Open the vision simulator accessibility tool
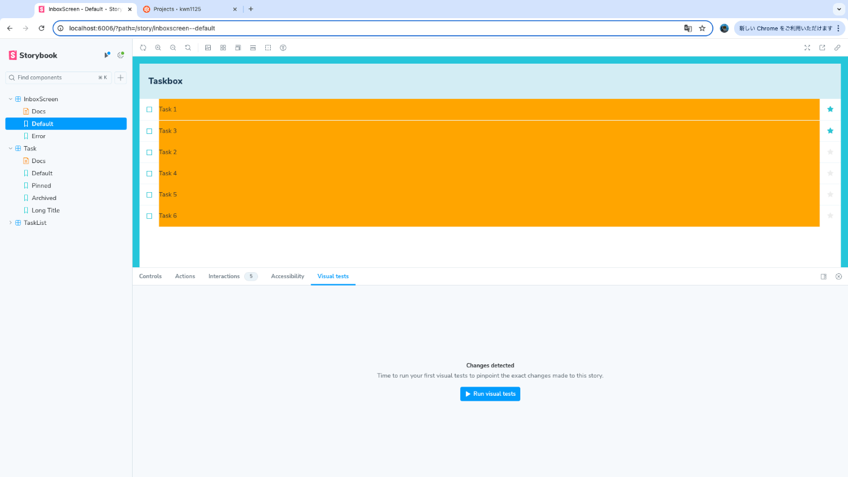 (x=283, y=47)
